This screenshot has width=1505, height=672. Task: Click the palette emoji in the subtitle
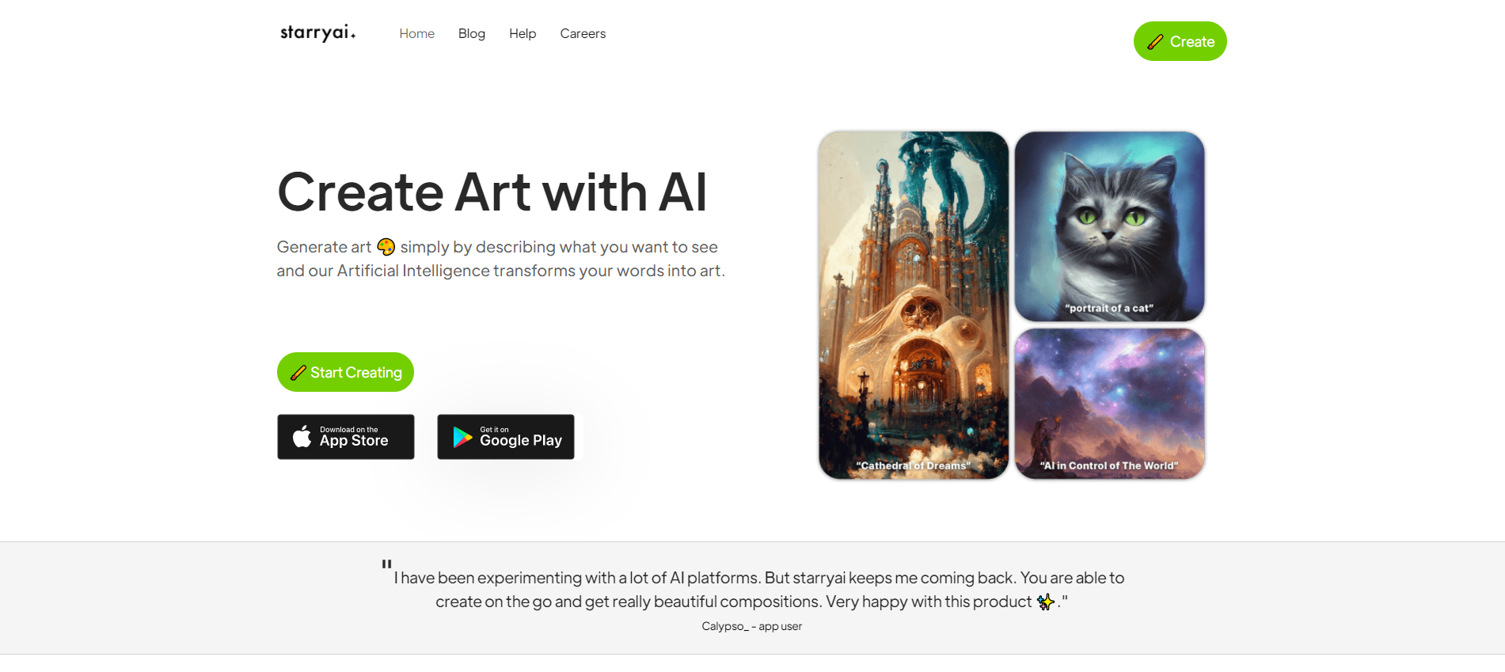(386, 247)
